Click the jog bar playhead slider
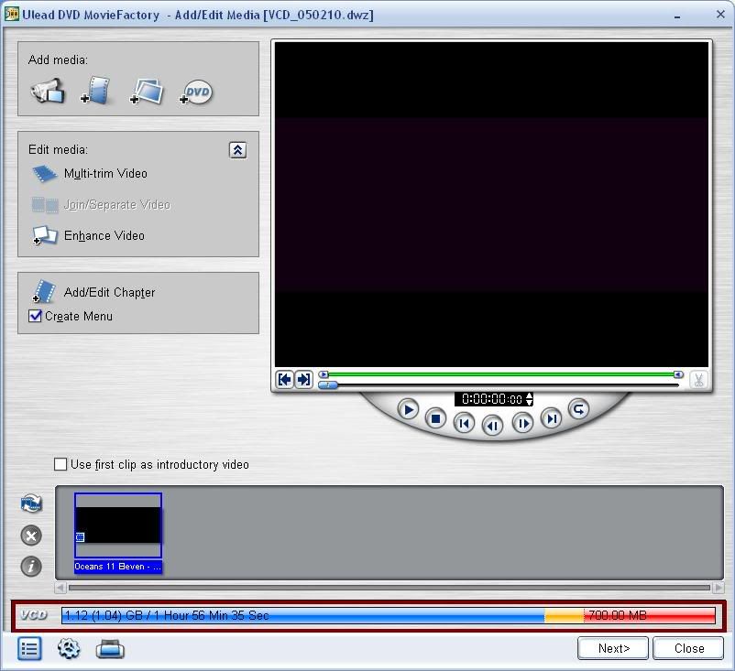Image resolution: width=735 pixels, height=671 pixels. [328, 384]
